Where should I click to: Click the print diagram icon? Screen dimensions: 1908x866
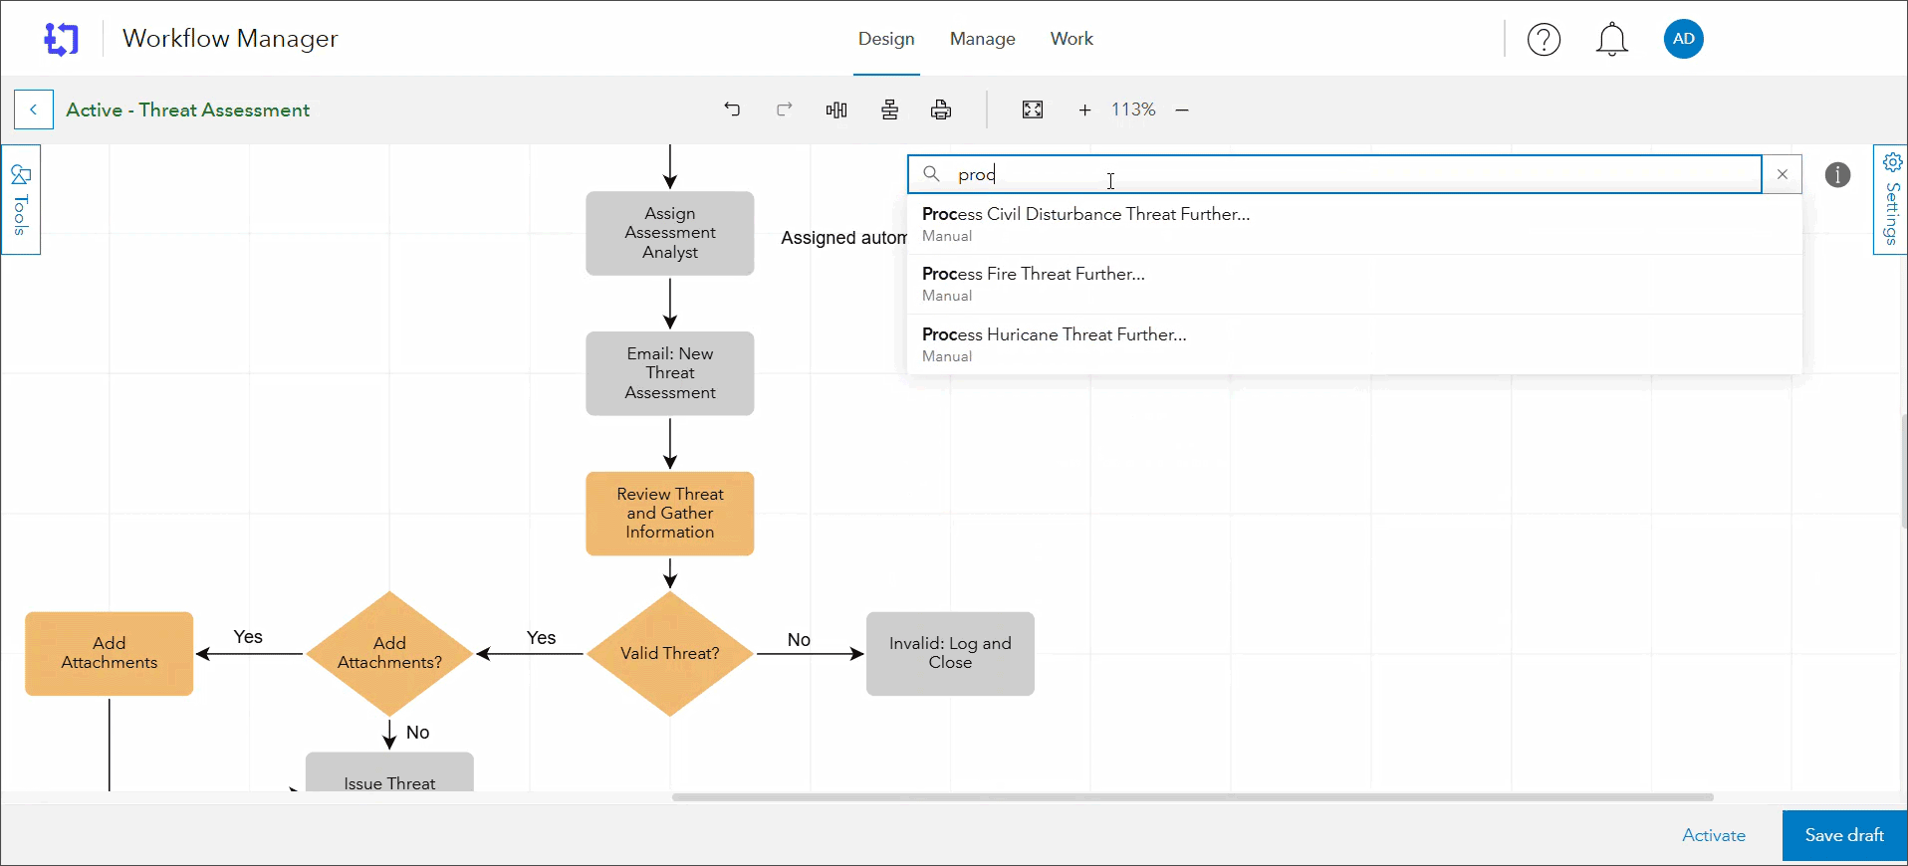point(941,109)
